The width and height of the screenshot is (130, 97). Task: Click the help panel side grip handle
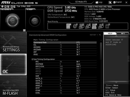[129, 58]
